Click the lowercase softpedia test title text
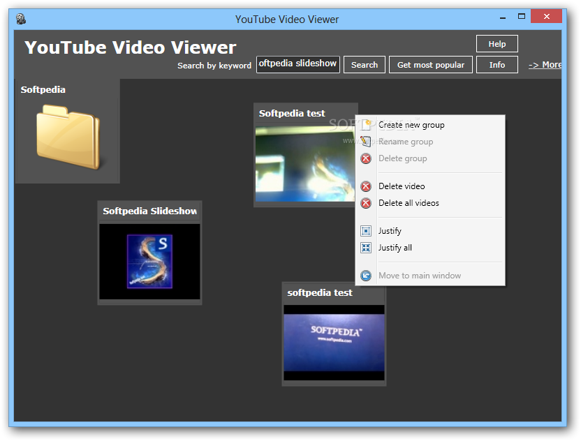Screen dimensions: 581x441 (x=320, y=292)
